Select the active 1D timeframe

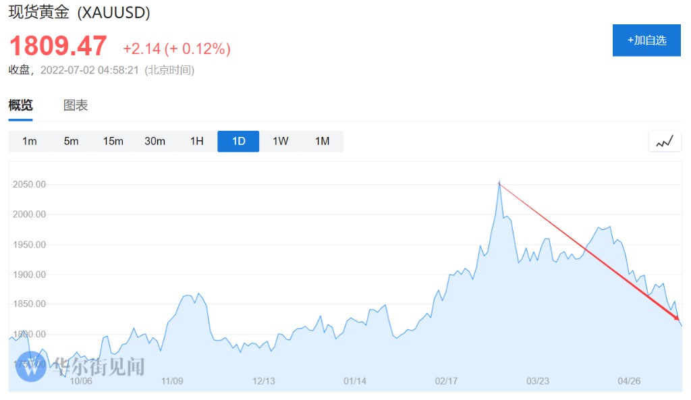[238, 142]
